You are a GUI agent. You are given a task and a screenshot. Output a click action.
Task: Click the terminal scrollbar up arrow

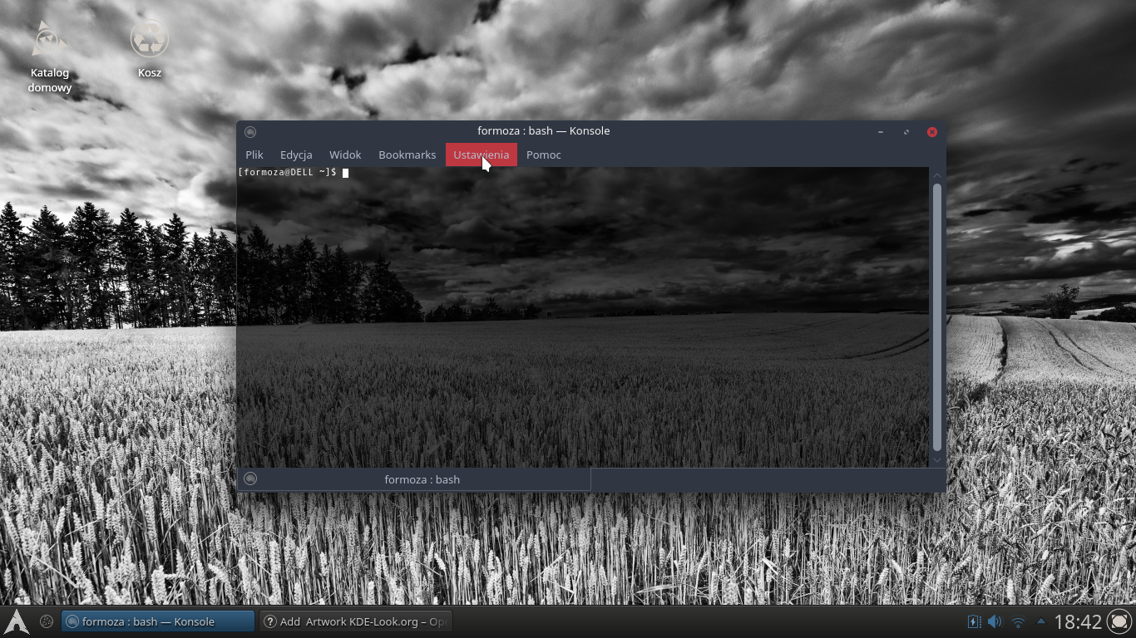point(937,175)
